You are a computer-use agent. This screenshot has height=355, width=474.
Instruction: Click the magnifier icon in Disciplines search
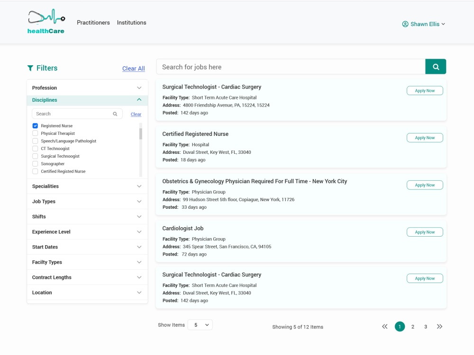[x=115, y=114]
